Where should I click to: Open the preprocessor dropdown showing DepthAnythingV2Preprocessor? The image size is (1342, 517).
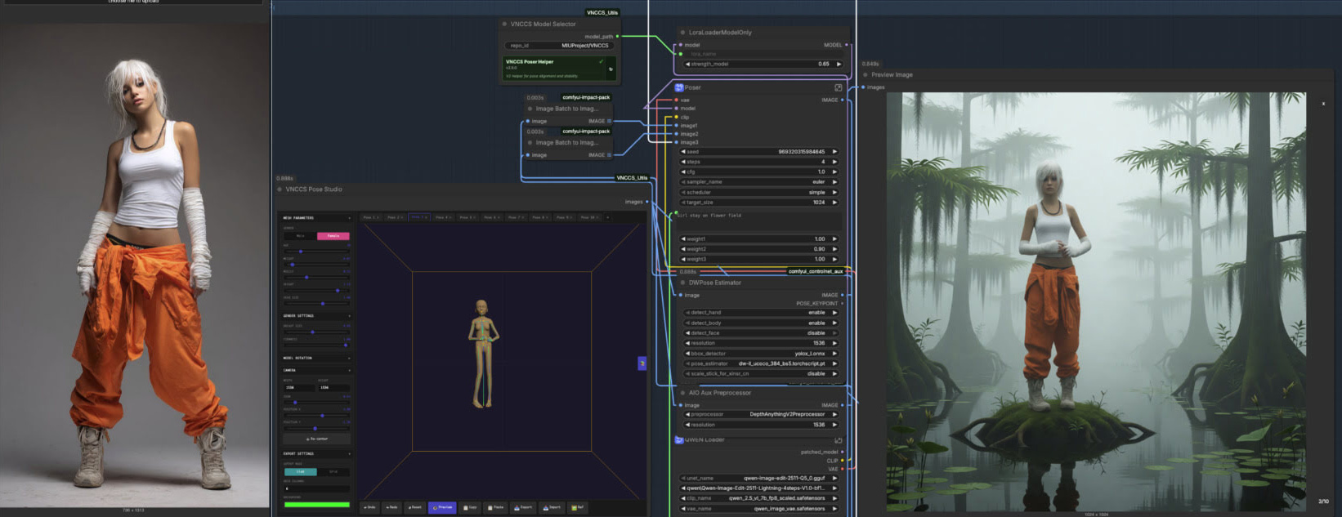[x=760, y=414]
